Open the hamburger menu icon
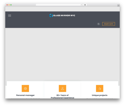 pos(9,16)
